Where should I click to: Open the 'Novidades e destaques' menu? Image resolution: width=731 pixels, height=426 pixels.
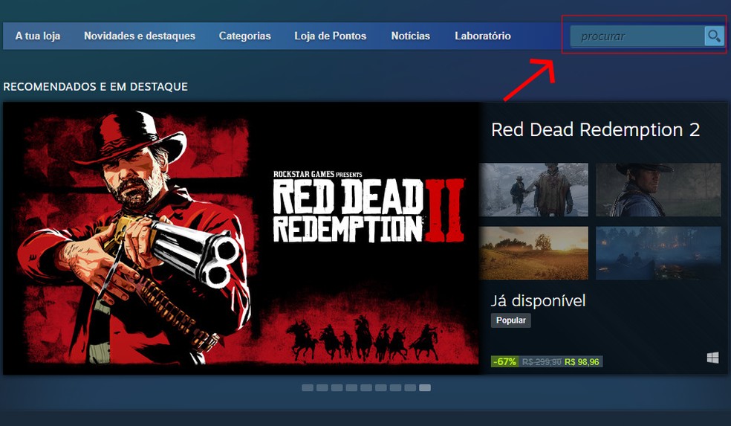tap(140, 36)
